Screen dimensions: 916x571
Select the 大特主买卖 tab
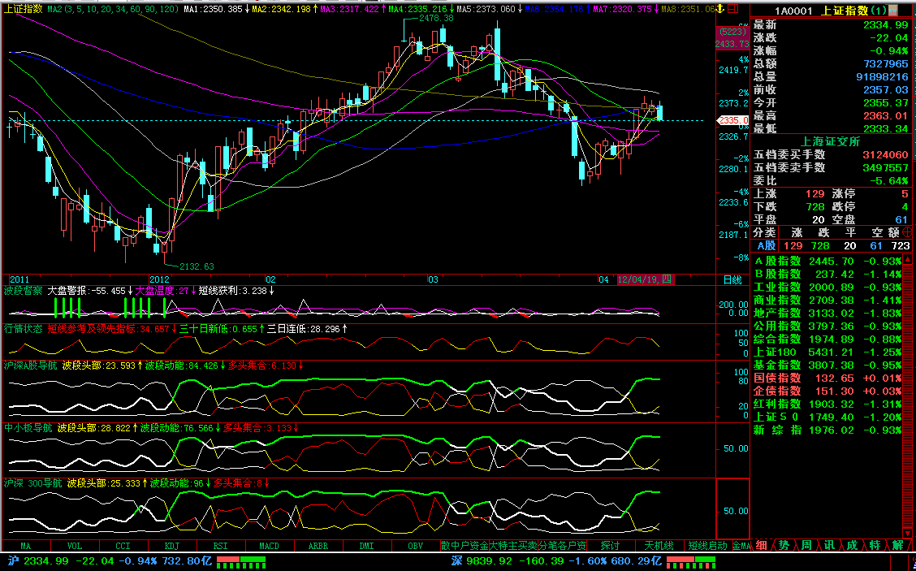513,546
